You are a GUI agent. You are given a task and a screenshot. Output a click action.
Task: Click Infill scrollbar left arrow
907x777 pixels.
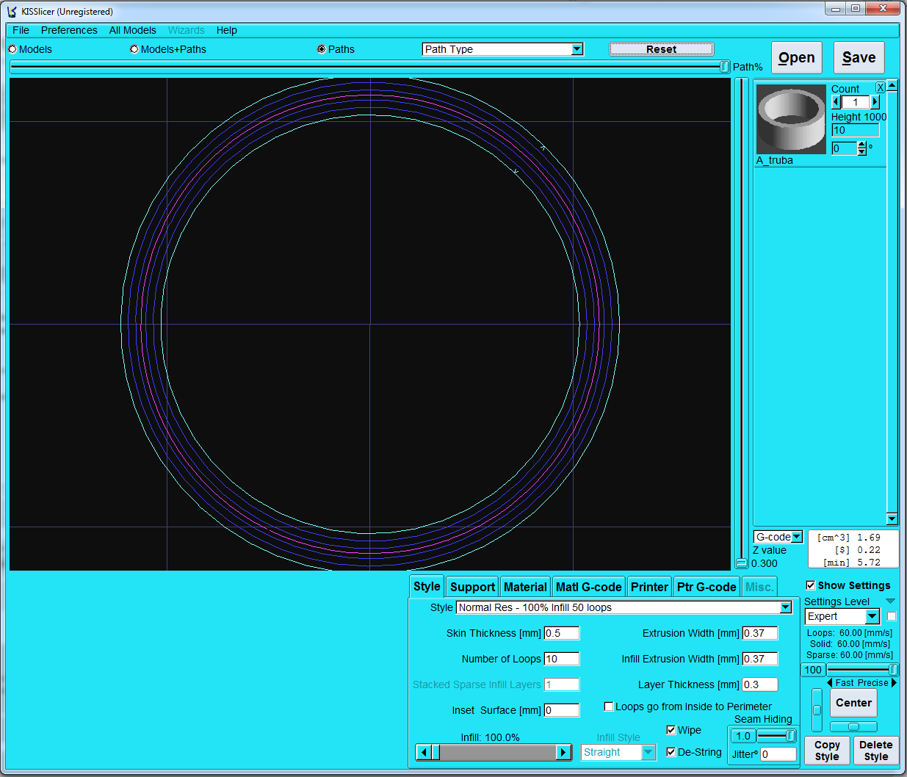pyautogui.click(x=423, y=752)
